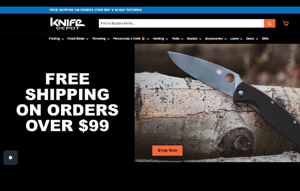Select the Accessories menu item
Screen dimensions: 300x191
pyautogui.click(x=216, y=39)
